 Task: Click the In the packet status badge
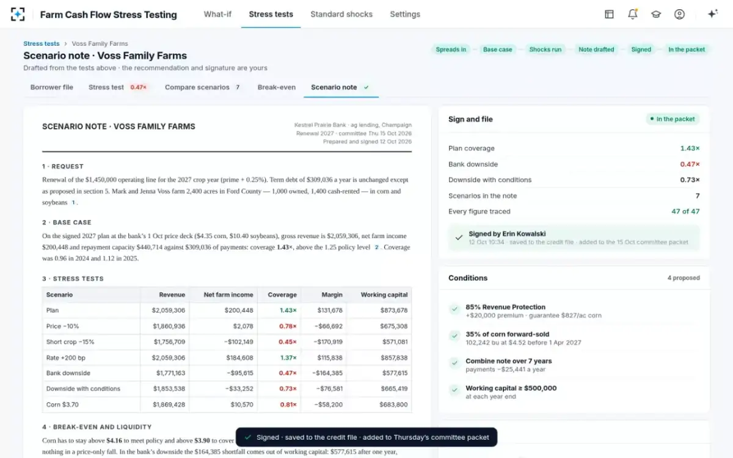(x=673, y=119)
